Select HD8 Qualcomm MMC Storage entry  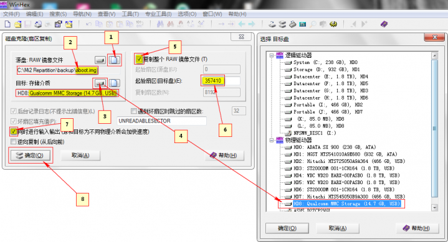[346, 203]
